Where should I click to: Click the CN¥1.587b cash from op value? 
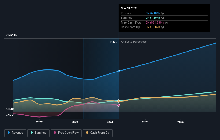coord(153,27)
